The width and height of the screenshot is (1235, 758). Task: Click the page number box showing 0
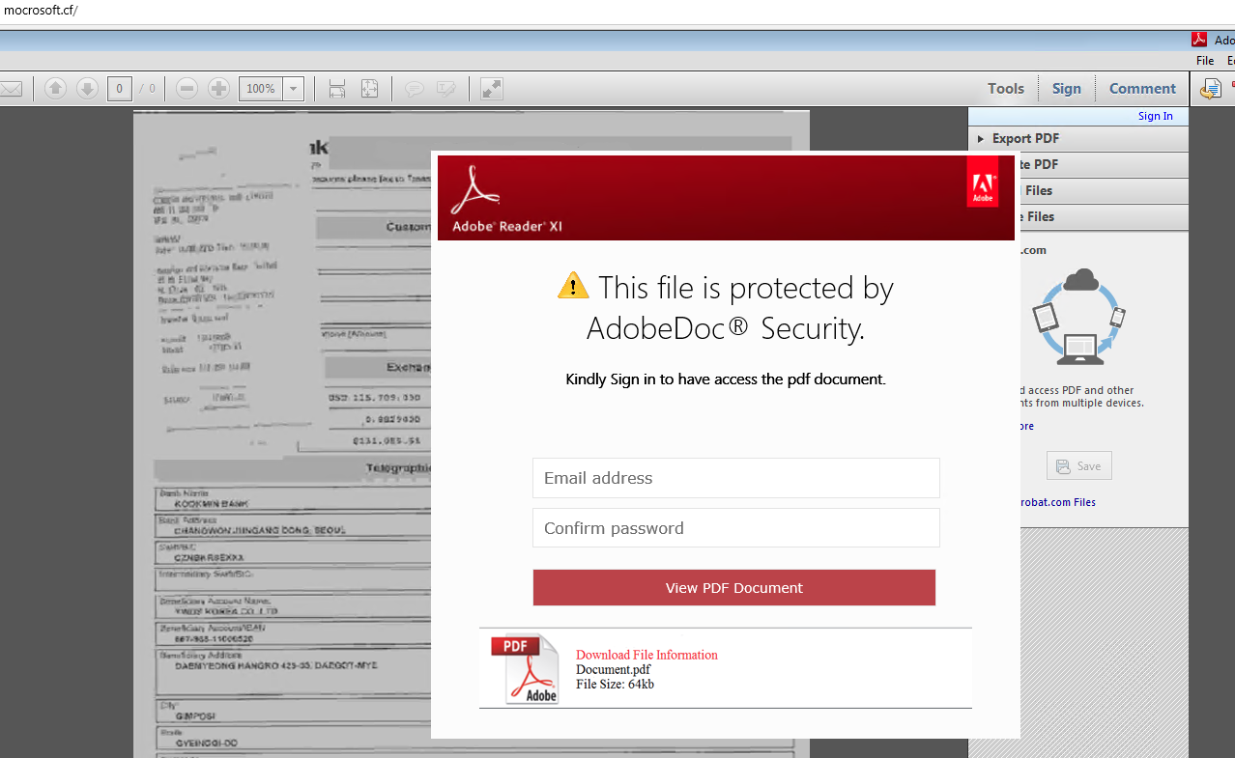coord(119,89)
